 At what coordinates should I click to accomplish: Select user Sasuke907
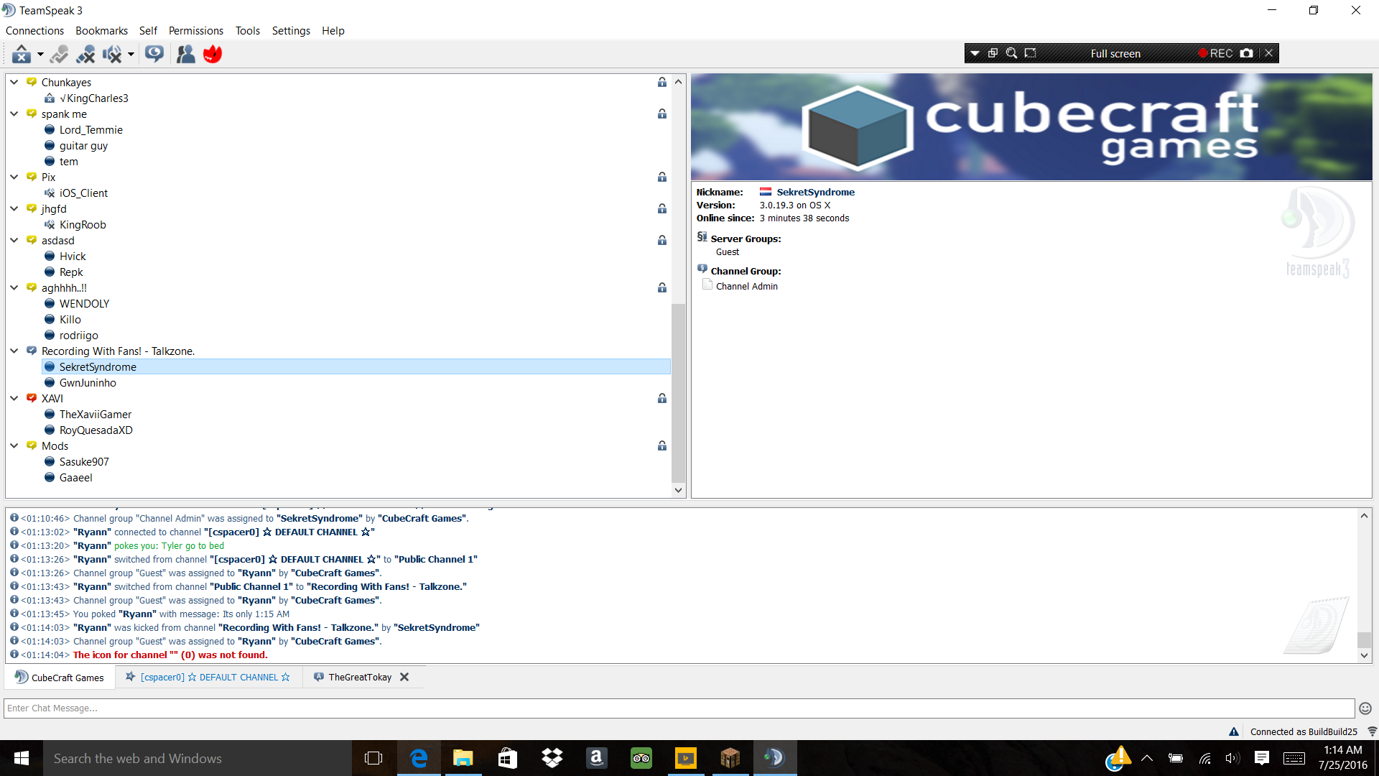tap(84, 462)
